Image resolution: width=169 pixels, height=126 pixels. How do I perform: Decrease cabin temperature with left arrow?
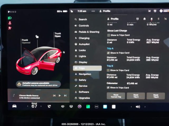click(x=27, y=107)
